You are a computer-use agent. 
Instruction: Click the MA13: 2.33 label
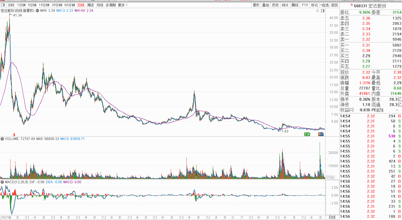[65, 11]
